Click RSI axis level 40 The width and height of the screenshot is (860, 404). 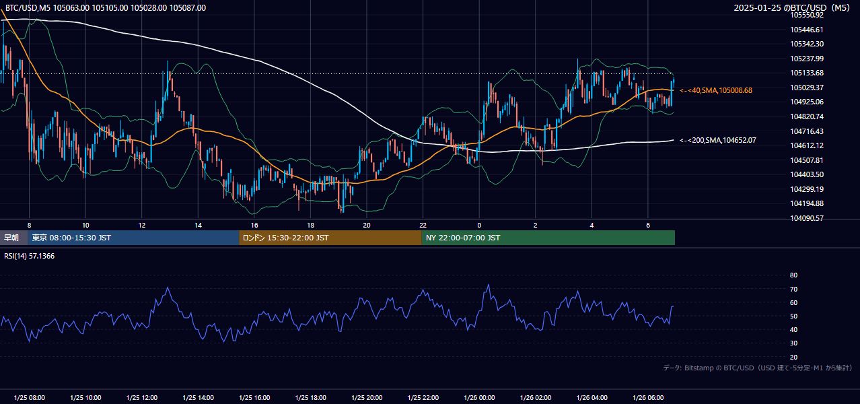[x=793, y=329]
